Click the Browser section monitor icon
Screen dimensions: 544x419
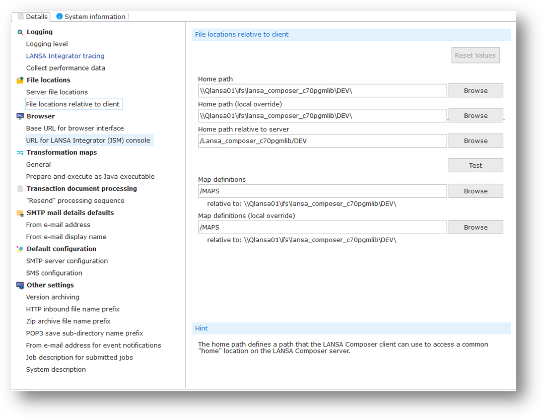click(x=20, y=116)
